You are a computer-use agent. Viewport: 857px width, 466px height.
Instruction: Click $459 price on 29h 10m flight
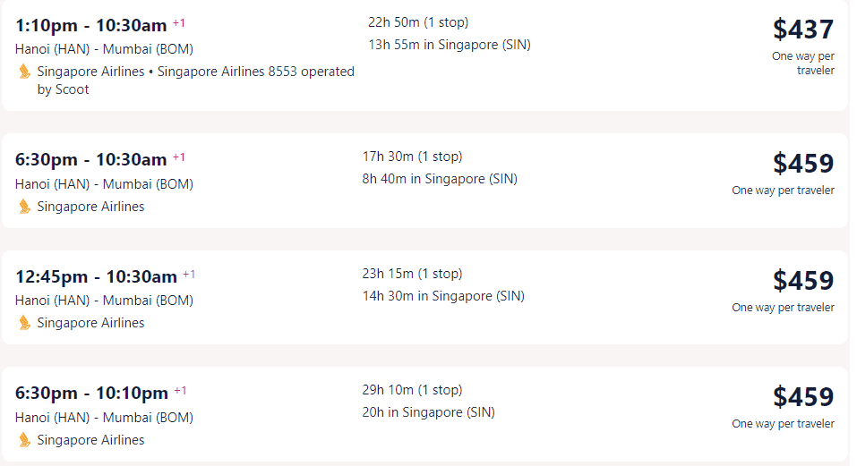(803, 397)
